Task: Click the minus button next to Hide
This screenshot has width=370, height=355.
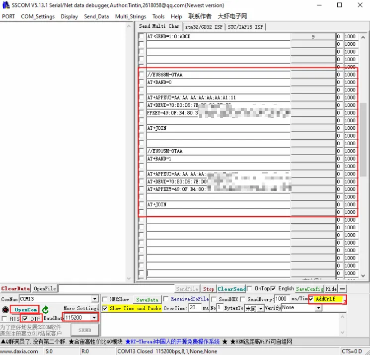Action: click(342, 289)
